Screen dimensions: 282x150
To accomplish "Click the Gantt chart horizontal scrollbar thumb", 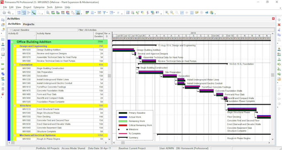I will (123, 143).
